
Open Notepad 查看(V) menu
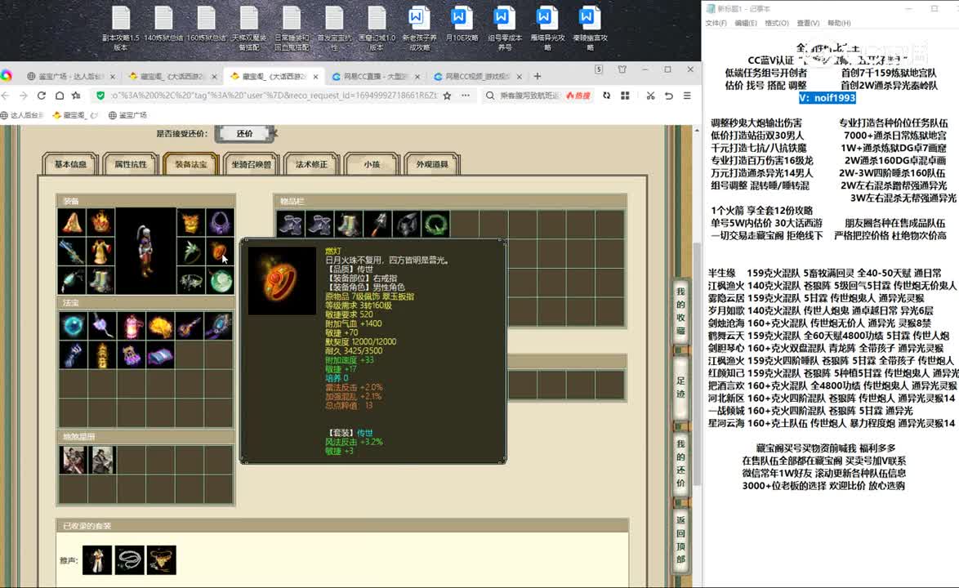pos(808,23)
